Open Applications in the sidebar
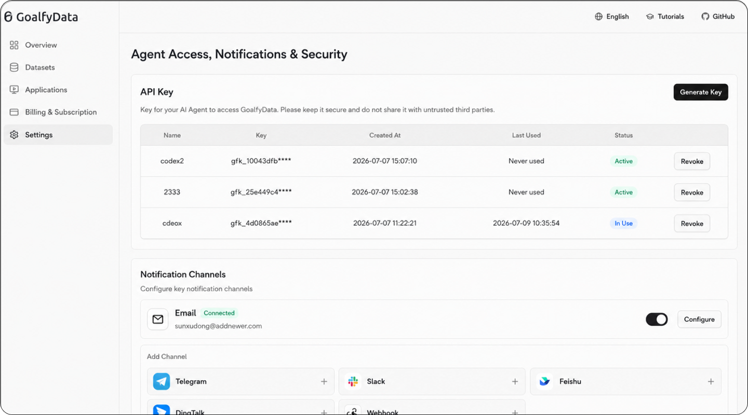This screenshot has width=748, height=415. (x=58, y=90)
